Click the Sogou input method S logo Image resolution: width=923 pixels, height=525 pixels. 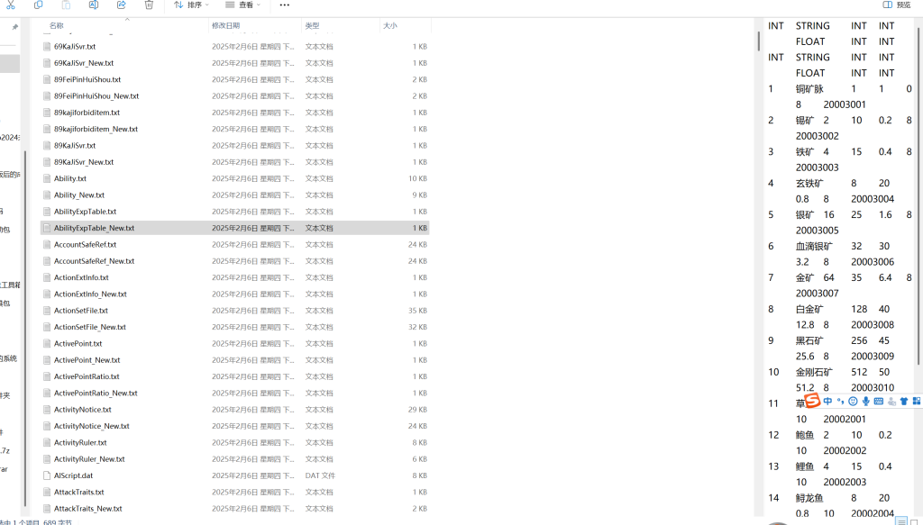811,401
